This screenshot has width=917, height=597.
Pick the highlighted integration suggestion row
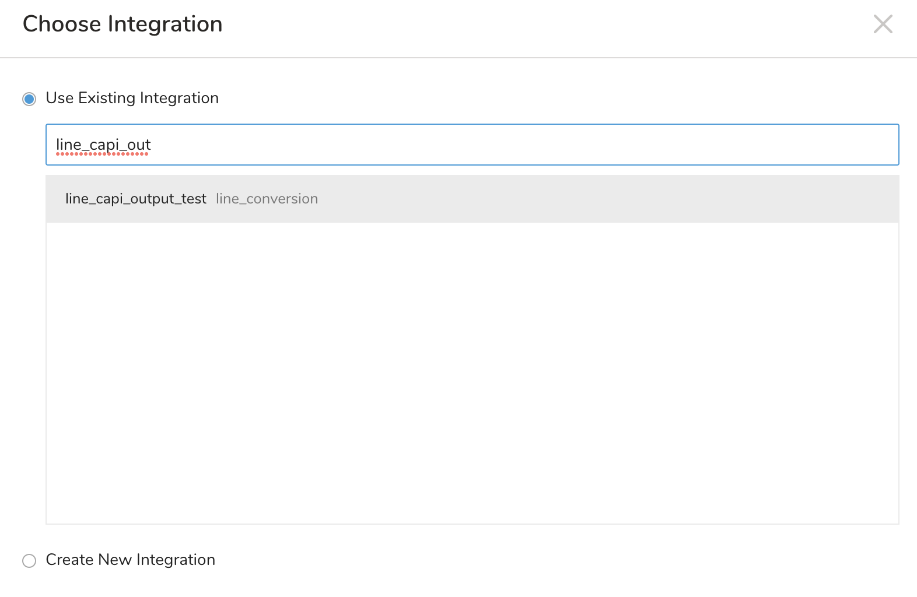coord(471,199)
